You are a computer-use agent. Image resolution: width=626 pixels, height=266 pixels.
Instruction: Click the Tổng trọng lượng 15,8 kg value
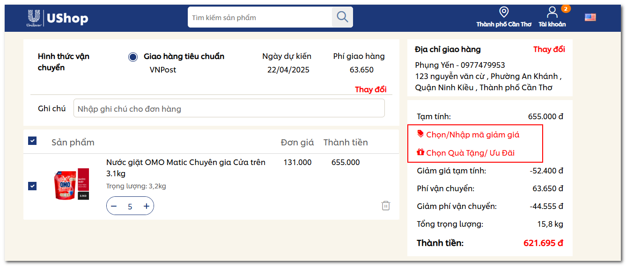point(550,224)
